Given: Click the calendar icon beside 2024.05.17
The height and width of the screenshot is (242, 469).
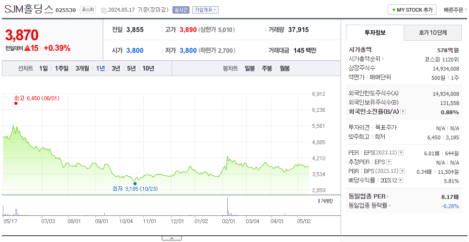Looking at the screenshot, I should pos(104,11).
